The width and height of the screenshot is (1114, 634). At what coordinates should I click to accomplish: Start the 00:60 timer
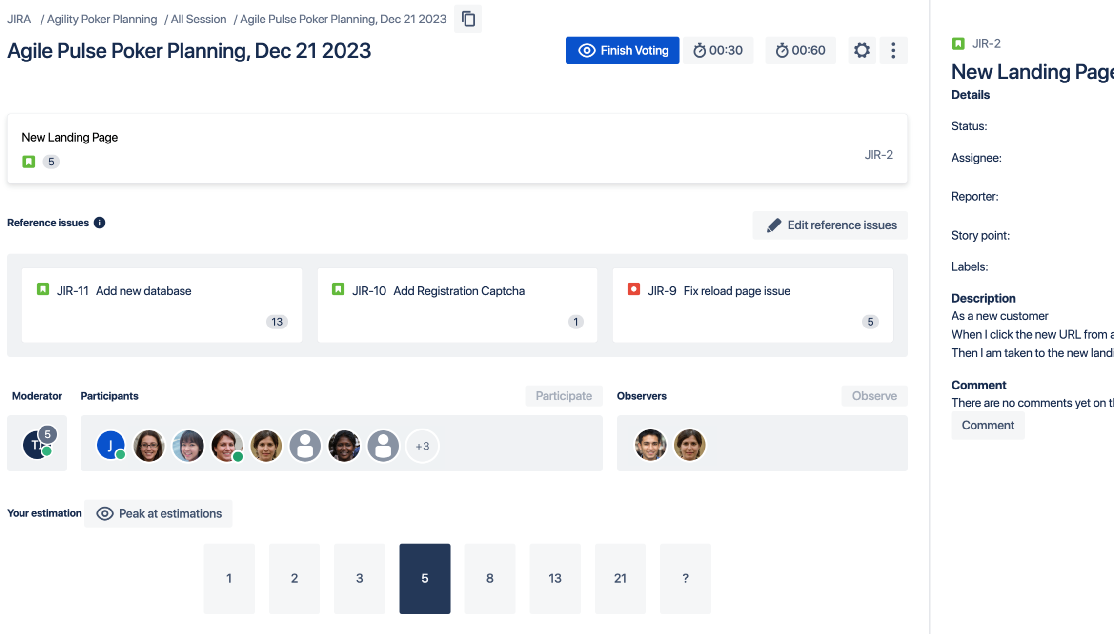click(800, 50)
